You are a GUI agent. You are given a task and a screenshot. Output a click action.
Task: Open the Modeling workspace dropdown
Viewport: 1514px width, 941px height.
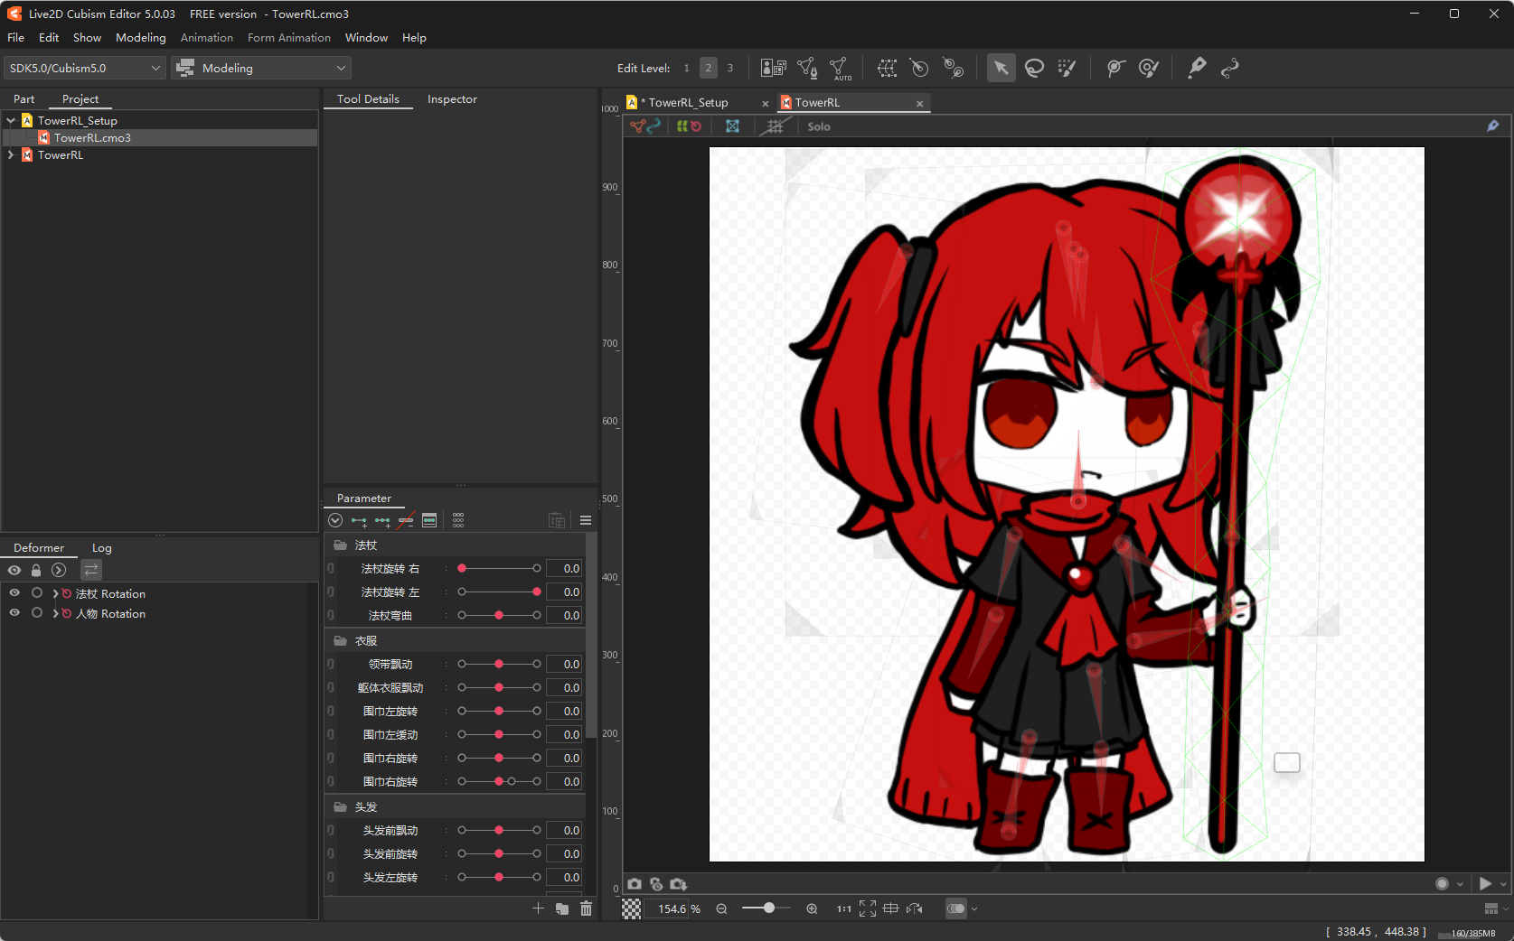click(x=261, y=68)
